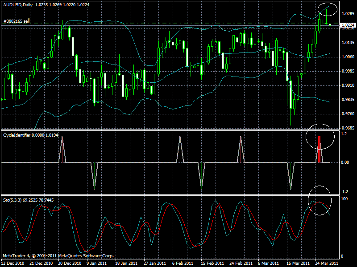Click the 0.00 CycleIdentifier scale value
The height and width of the screenshot is (267, 357).
[345, 162]
